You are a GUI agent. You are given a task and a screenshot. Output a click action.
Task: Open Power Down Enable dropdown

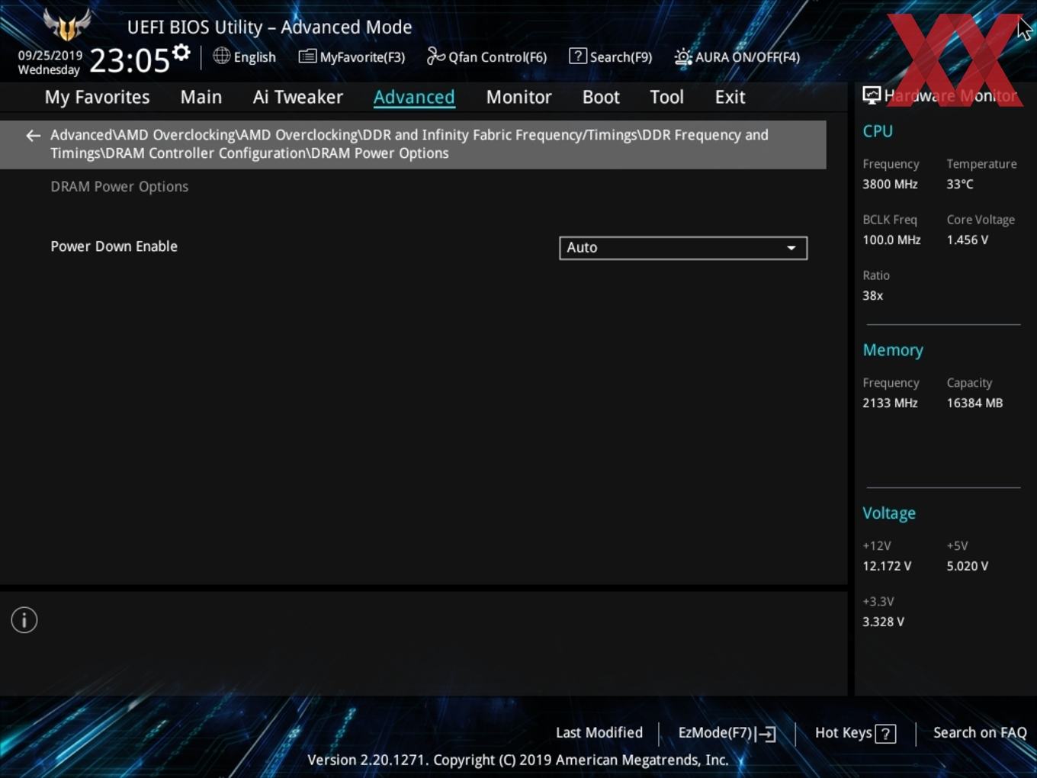click(683, 247)
